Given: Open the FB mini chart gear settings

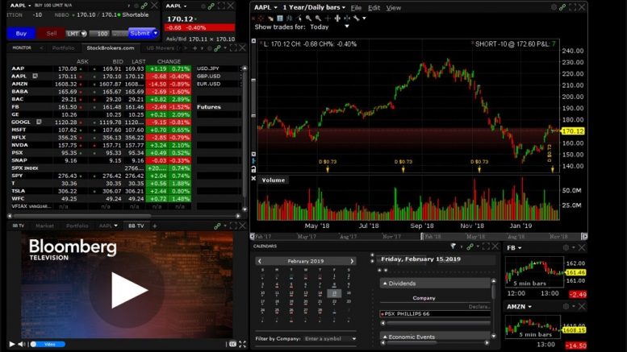Looking at the screenshot, I should coord(566,248).
